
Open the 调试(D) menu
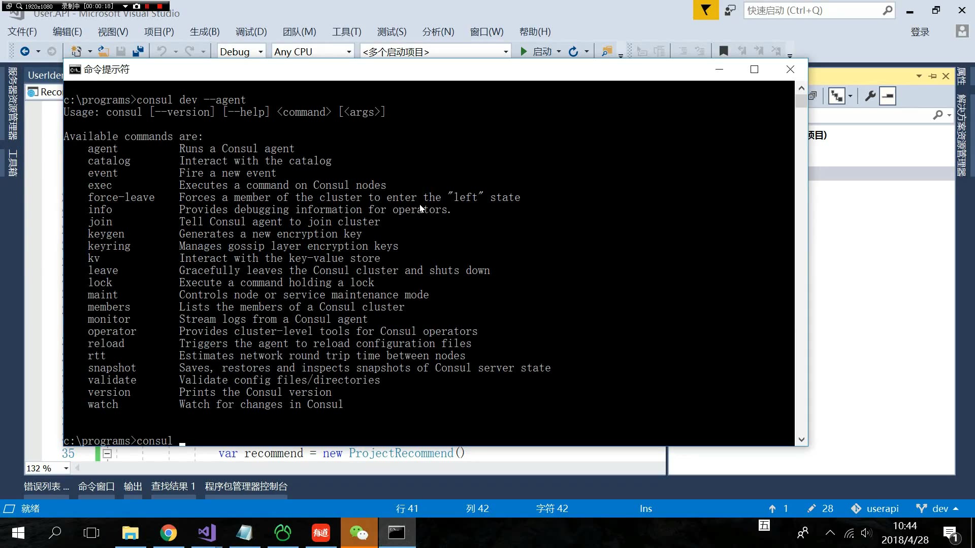pos(251,32)
